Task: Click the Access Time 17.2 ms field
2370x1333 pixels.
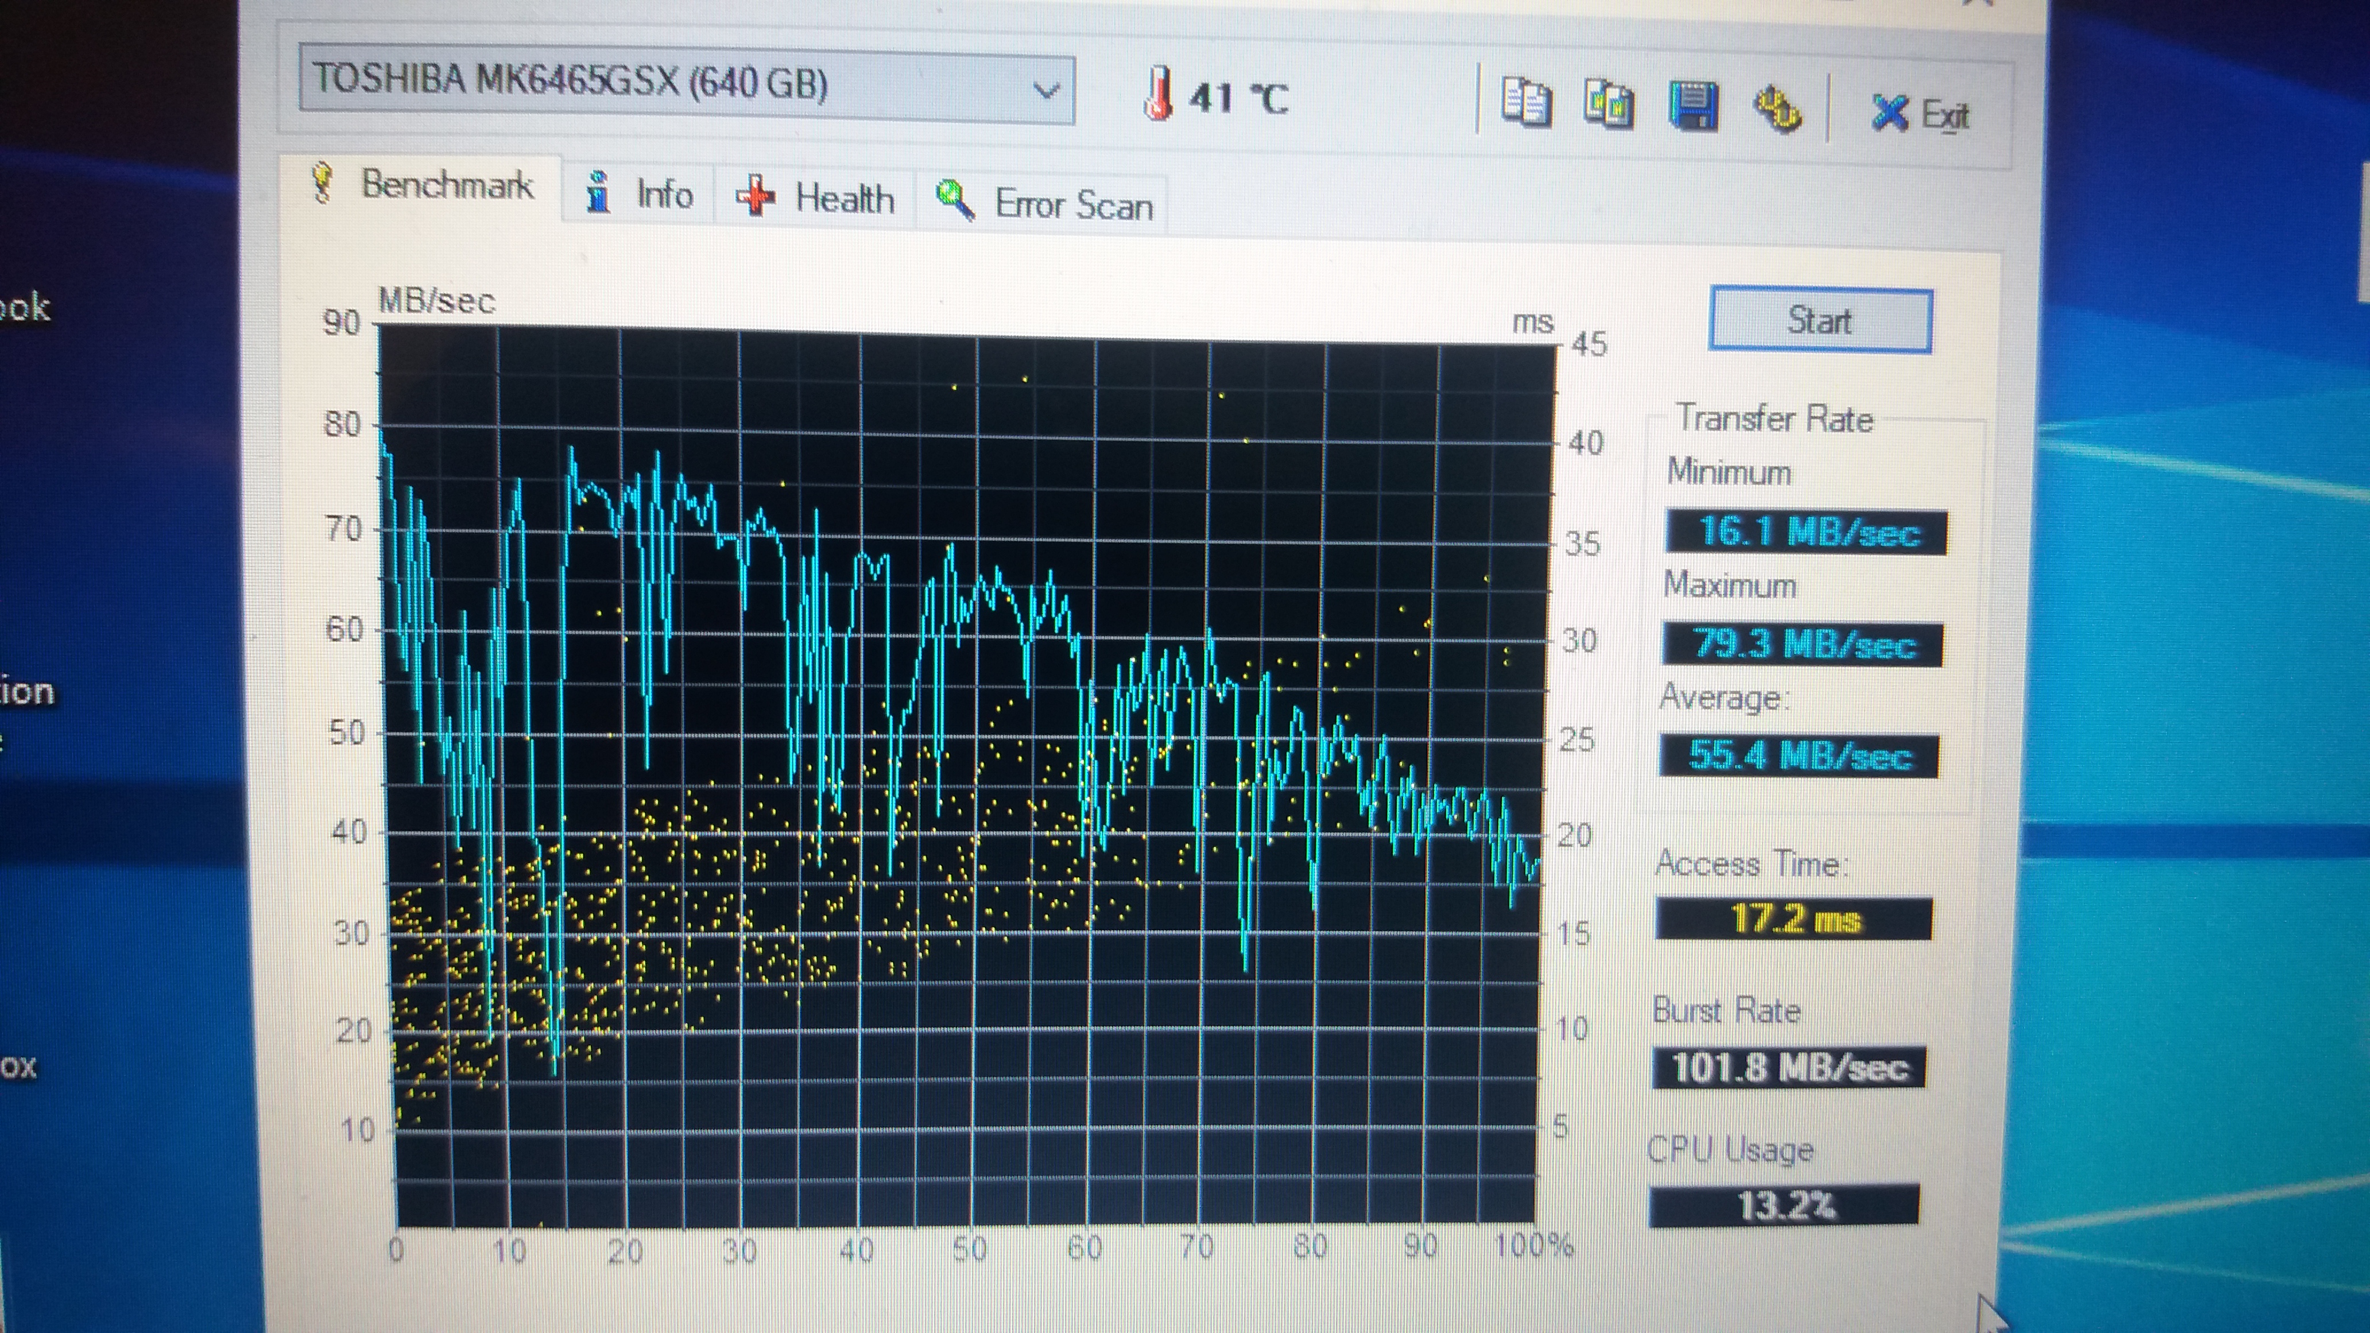Action: click(x=1793, y=917)
